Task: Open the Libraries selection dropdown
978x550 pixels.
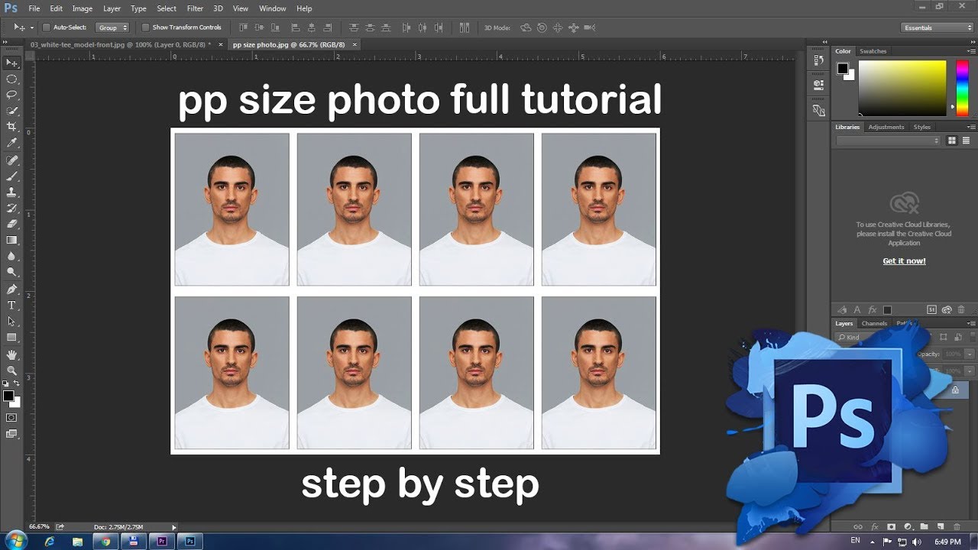Action: tap(888, 141)
